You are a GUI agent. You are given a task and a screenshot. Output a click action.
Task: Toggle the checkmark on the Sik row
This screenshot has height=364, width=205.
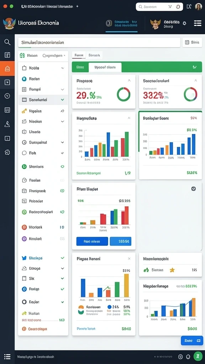click(x=62, y=278)
